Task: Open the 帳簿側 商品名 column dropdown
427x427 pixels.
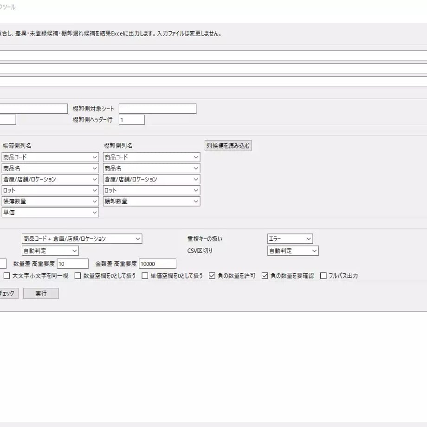Action: (50, 168)
